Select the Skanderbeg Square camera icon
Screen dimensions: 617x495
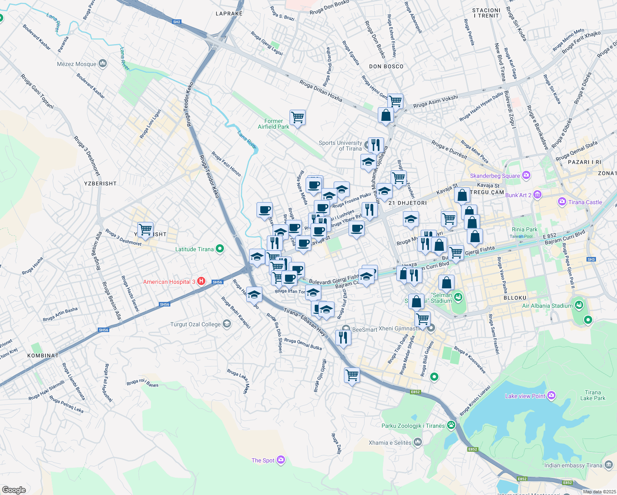pyautogui.click(x=526, y=176)
